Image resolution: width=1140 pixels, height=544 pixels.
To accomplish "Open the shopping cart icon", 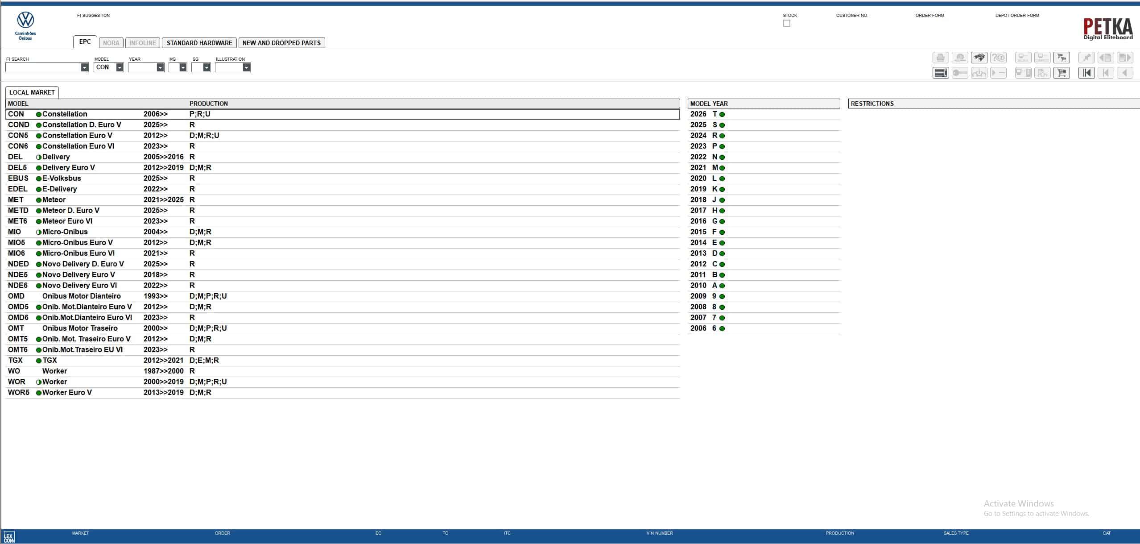I will coord(1062,73).
